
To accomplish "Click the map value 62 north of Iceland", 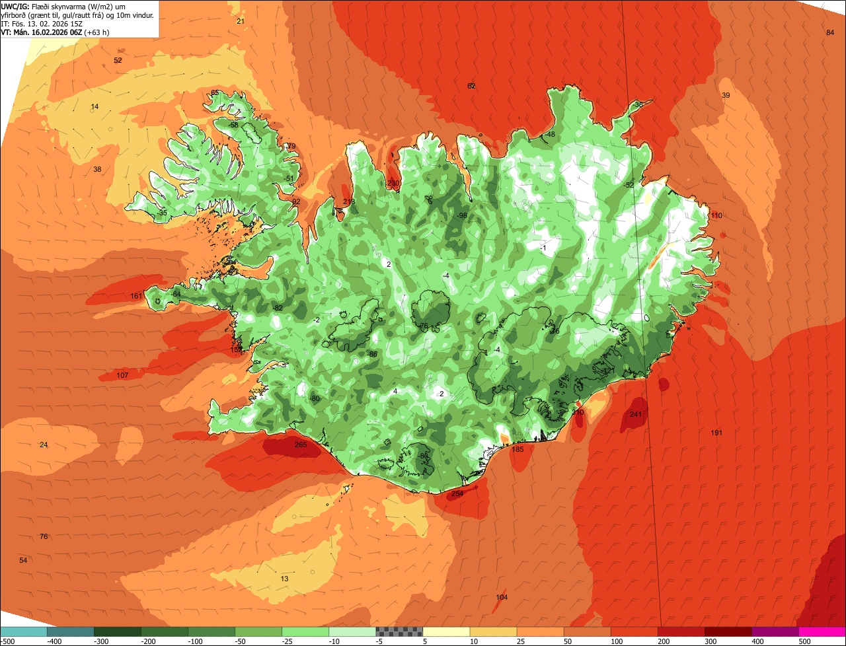I will tap(471, 86).
